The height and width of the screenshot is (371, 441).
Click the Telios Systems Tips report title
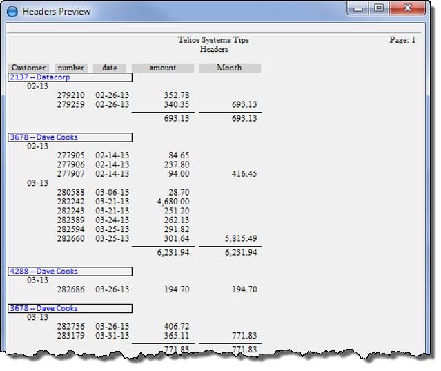point(213,40)
